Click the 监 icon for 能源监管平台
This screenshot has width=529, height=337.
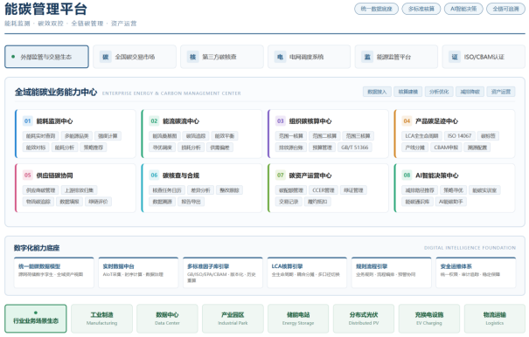pos(367,57)
